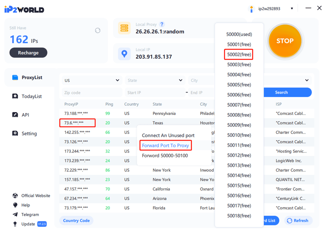The height and width of the screenshot is (235, 326).
Task: Choose port 50010(free) from the list
Action: (239, 135)
